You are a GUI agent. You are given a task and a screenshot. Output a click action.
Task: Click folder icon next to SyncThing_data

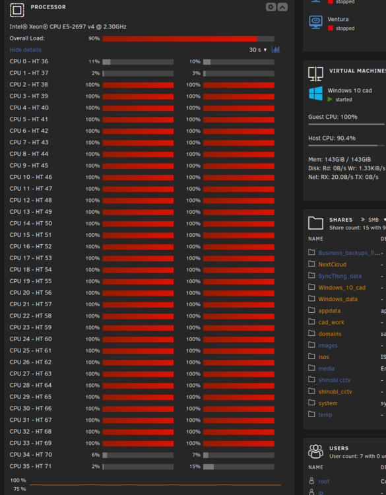tap(311, 275)
